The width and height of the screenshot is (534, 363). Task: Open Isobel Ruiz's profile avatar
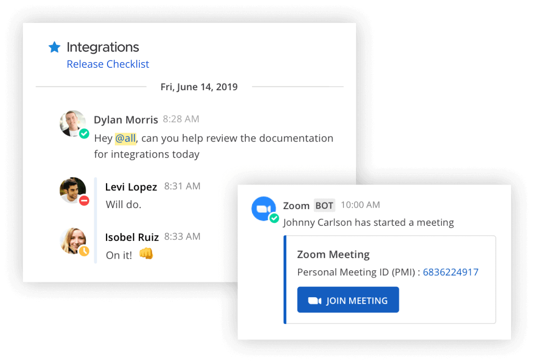coord(73,240)
